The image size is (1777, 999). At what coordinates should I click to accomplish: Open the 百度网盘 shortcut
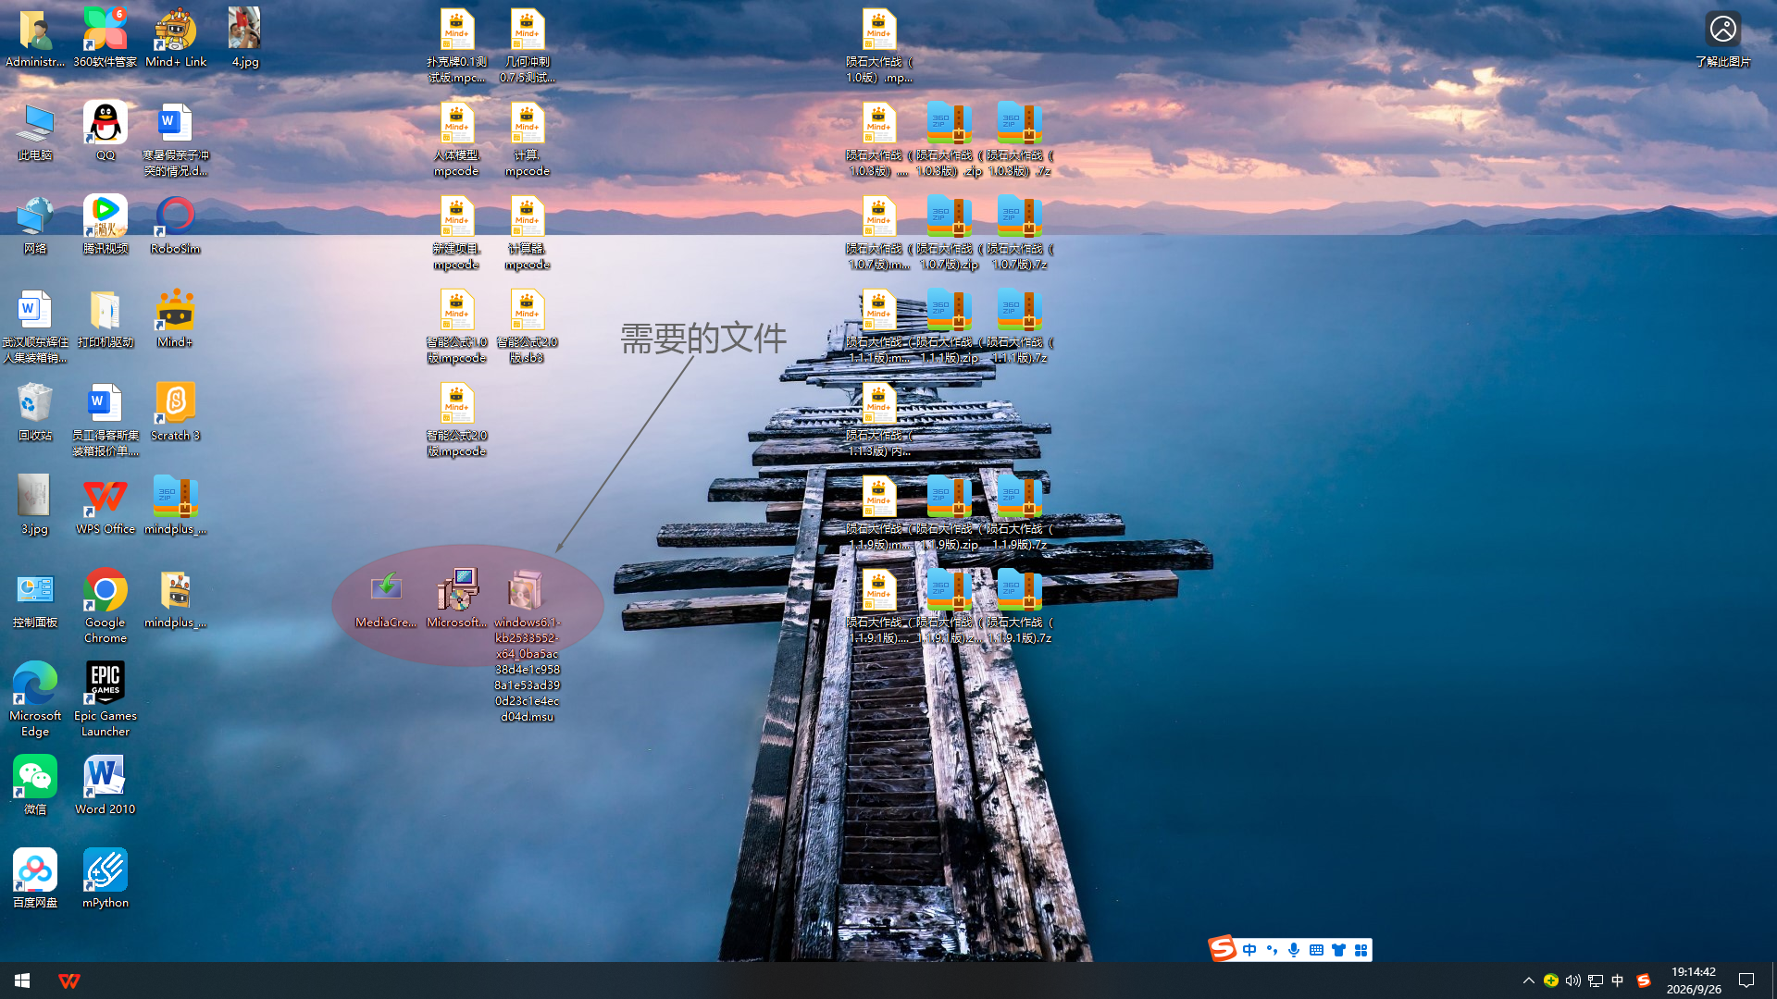point(35,879)
